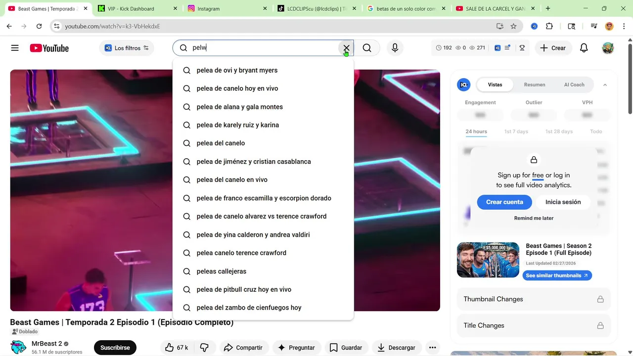This screenshot has width=633, height=356.
Task: Open a new browser tab with plus
Action: (x=548, y=8)
